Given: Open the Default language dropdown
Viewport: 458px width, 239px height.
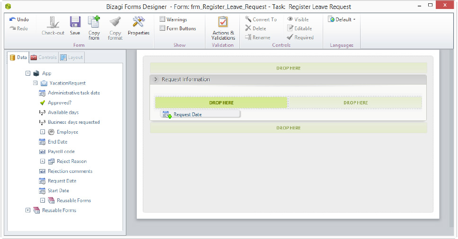Looking at the screenshot, I should [342, 19].
